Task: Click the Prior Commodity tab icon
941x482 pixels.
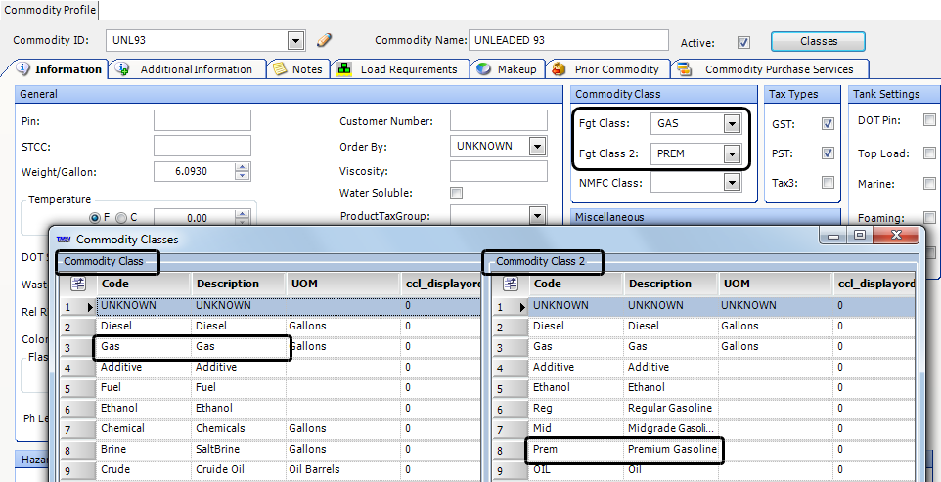Action: click(x=559, y=69)
